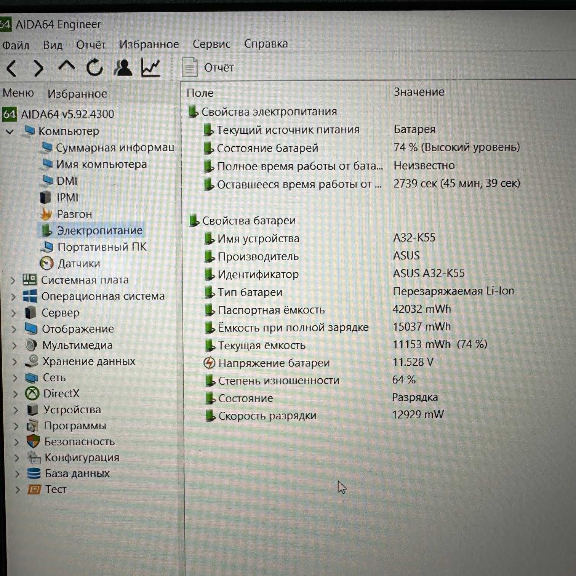Expand the Конфигурация node
This screenshot has width=576, height=576.
point(17,458)
